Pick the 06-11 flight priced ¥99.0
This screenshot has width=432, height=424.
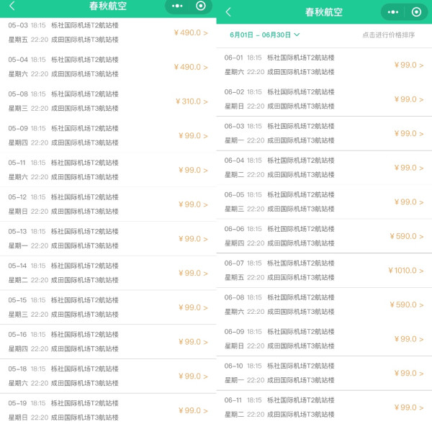(324, 407)
